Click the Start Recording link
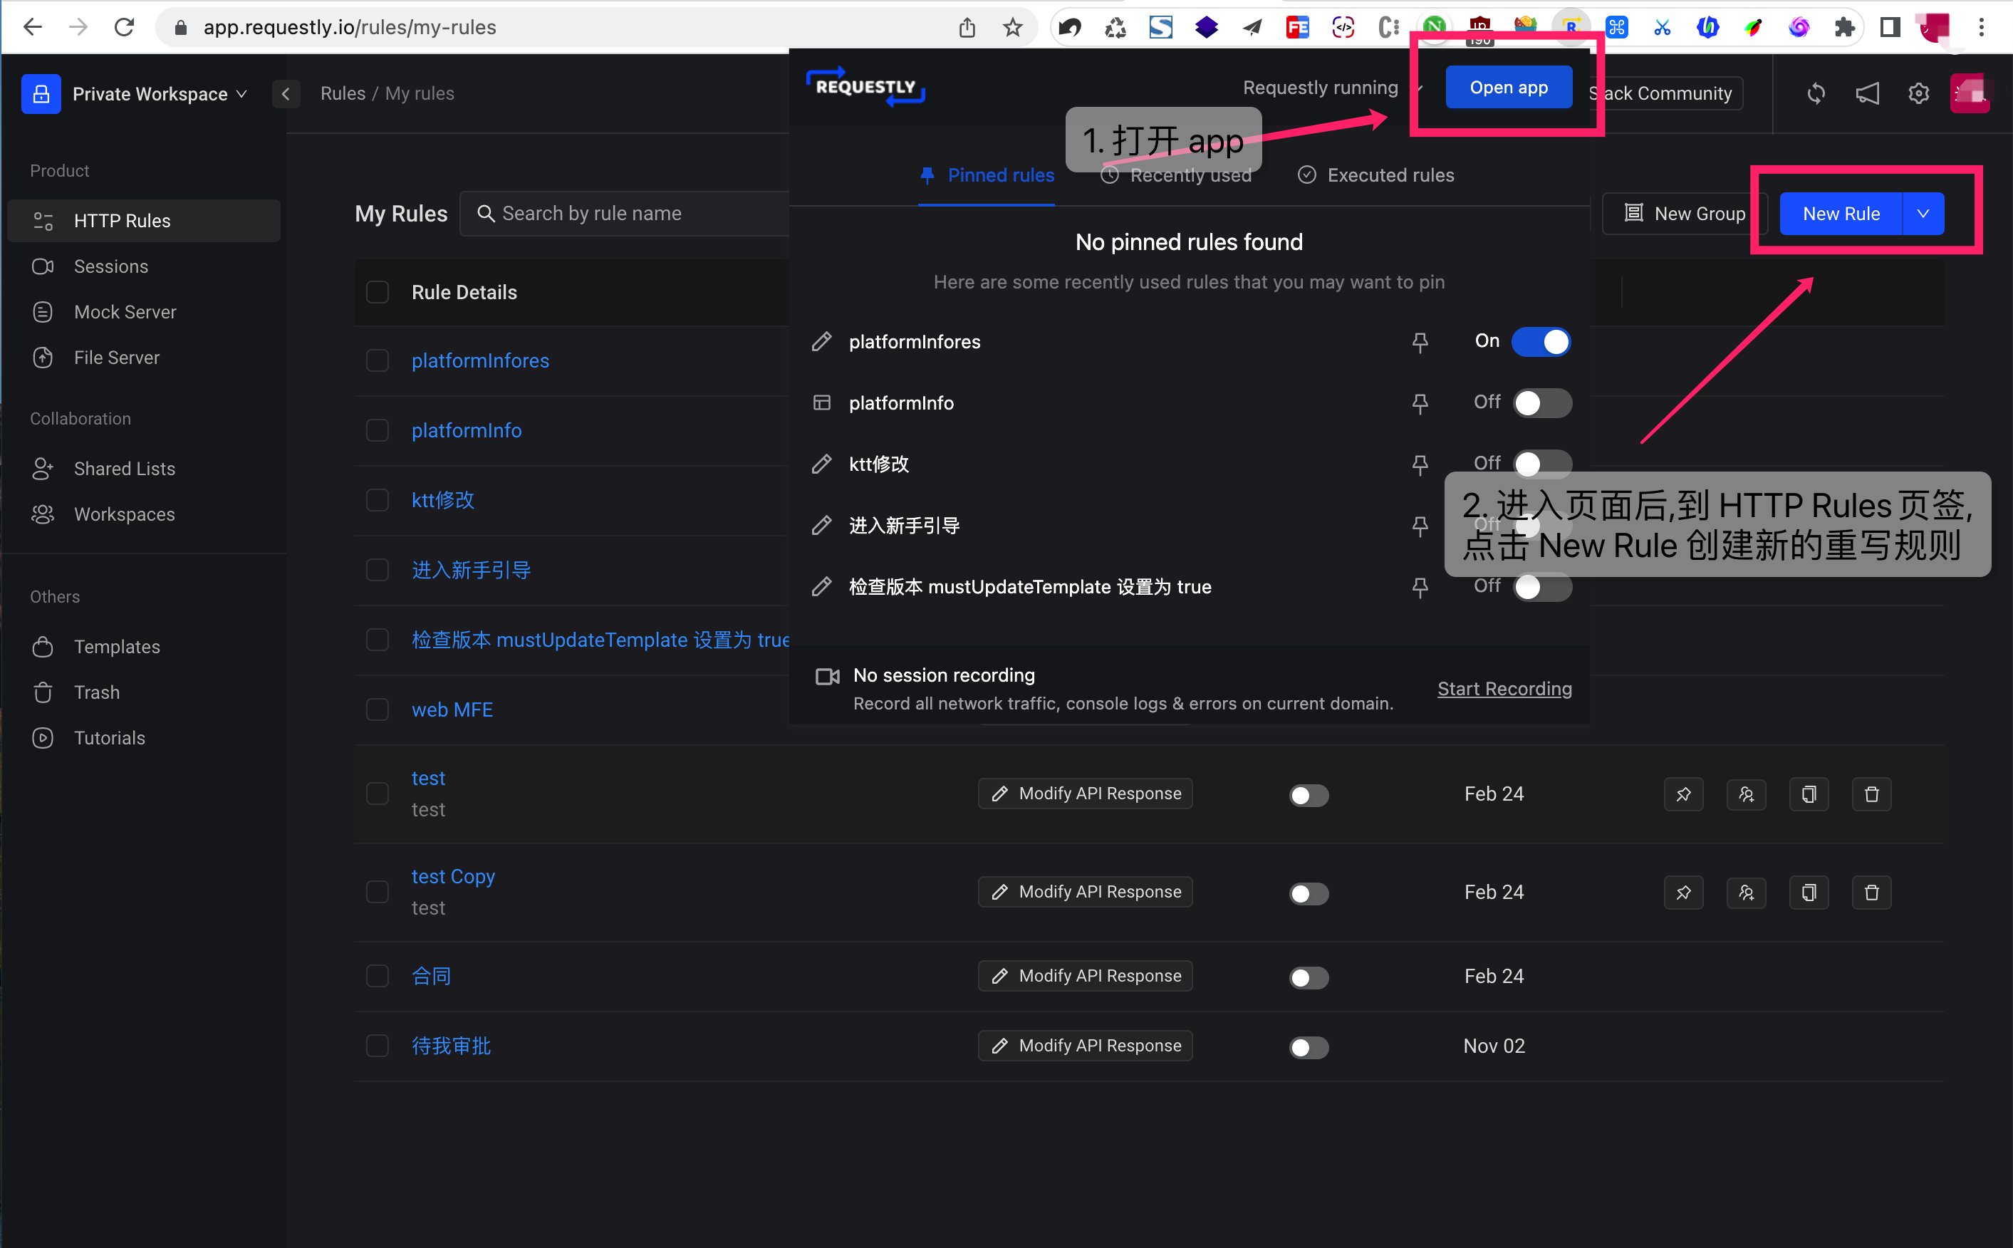The height and width of the screenshot is (1248, 2013). click(x=1504, y=688)
